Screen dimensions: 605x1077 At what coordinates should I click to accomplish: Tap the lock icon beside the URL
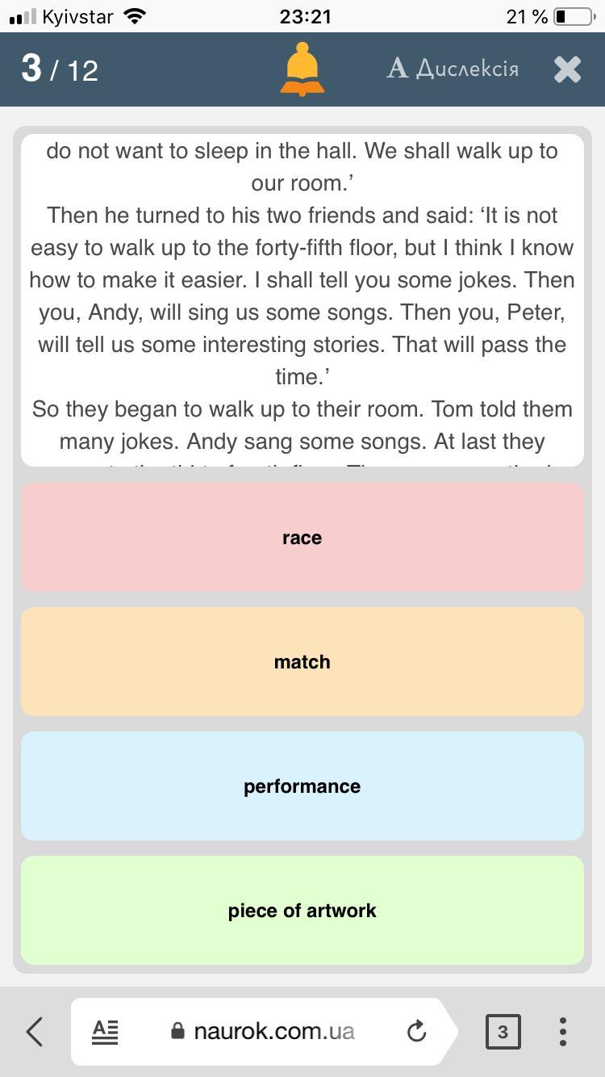click(178, 1031)
